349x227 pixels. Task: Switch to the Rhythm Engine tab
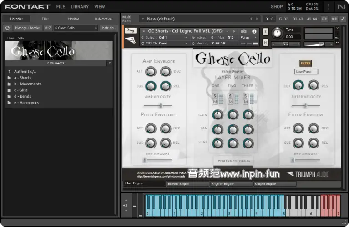pyautogui.click(x=231, y=184)
